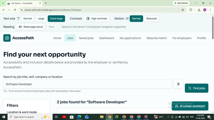
Task: Open My applications nav item
Action: point(130,38)
